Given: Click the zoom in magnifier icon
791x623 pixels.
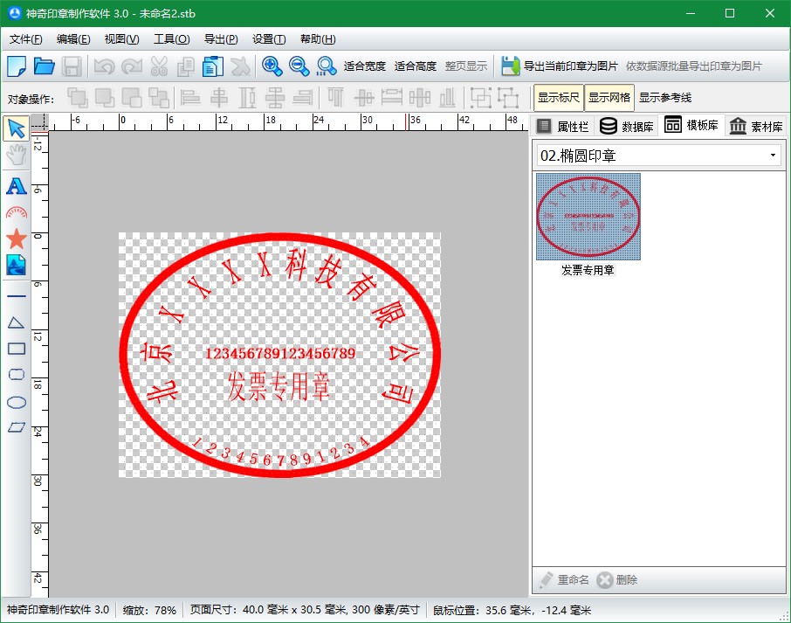Looking at the screenshot, I should tap(272, 66).
